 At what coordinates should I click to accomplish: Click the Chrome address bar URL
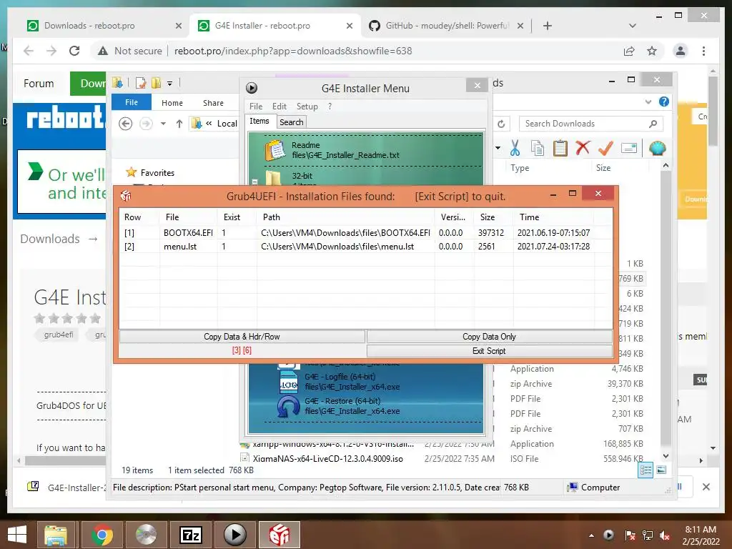point(292,51)
